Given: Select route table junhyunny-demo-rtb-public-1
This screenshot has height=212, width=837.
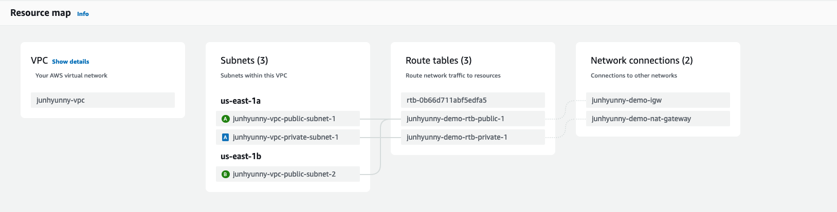Looking at the screenshot, I should [473, 119].
